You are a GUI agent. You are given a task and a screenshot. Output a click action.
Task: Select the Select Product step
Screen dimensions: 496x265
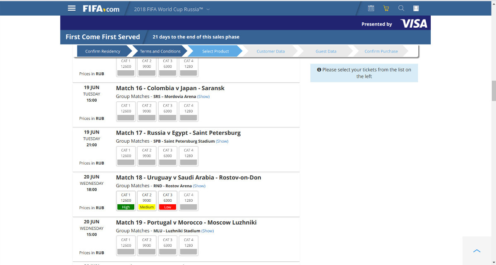pyautogui.click(x=215, y=51)
